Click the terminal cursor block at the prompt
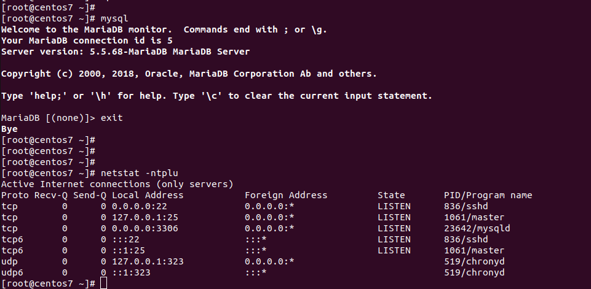Image resolution: width=591 pixels, height=289 pixels. pos(104,283)
